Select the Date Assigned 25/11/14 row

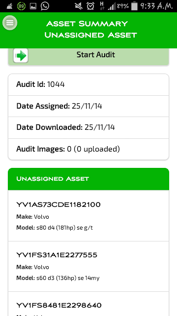click(88, 106)
